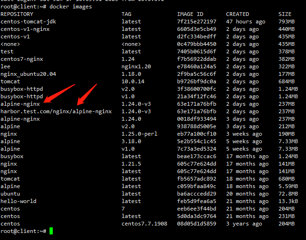Click the SIZE column header

click(x=285, y=14)
